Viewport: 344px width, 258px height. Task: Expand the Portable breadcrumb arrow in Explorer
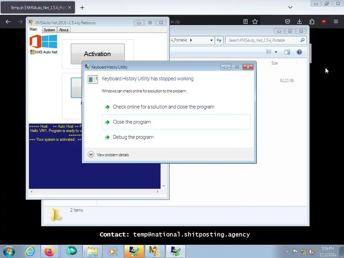(x=191, y=40)
